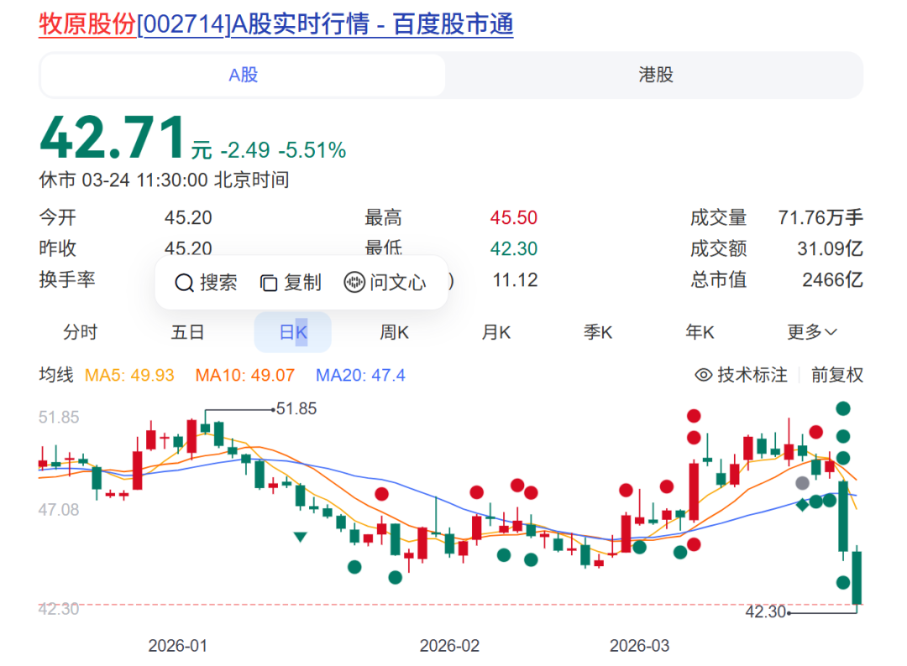Toggle the 日K chart view
907x666 pixels.
pos(292,332)
